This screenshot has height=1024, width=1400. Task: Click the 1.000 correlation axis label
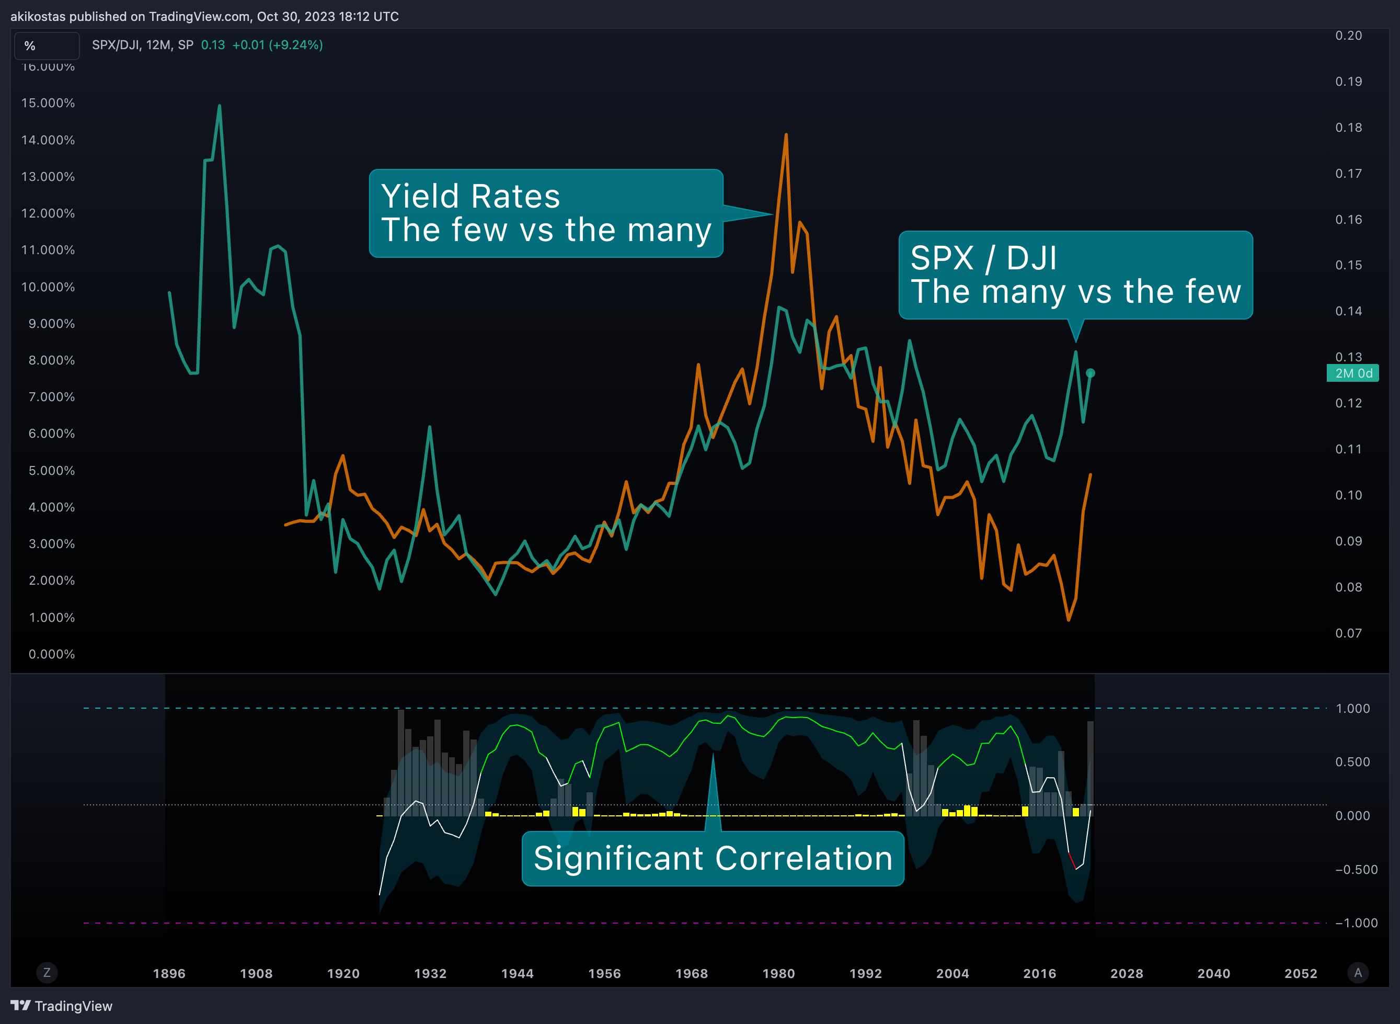pyautogui.click(x=1353, y=709)
